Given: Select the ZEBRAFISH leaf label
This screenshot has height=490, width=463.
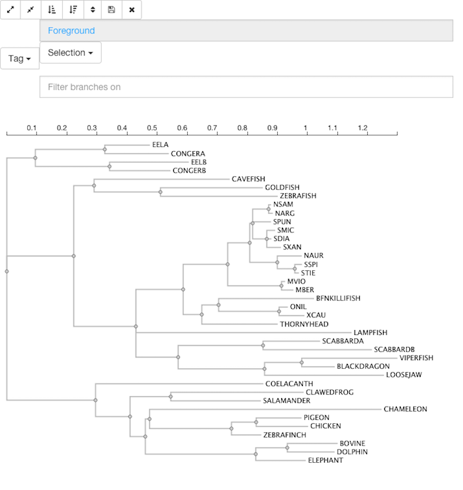Looking at the screenshot, I should pyautogui.click(x=298, y=196).
